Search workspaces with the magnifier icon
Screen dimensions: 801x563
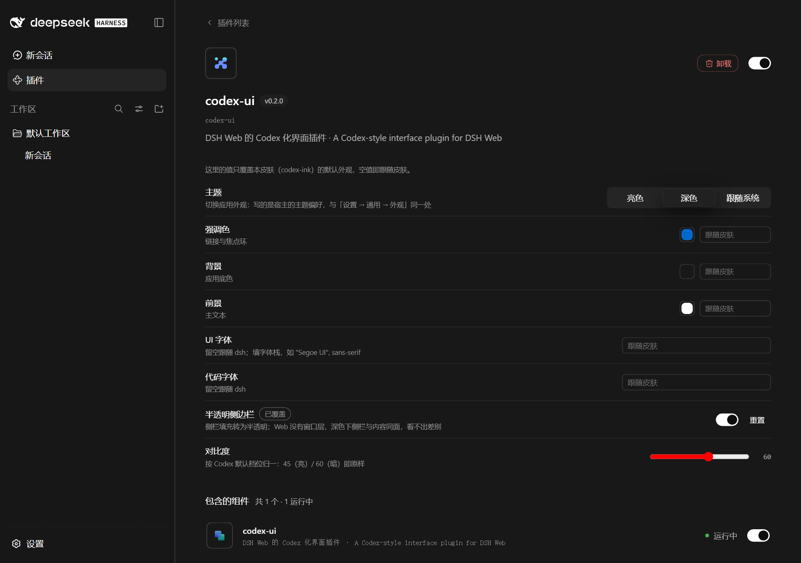(119, 109)
